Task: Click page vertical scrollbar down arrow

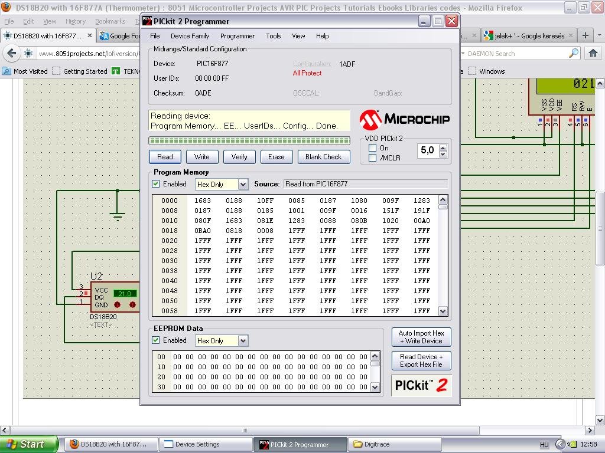Action: (x=600, y=420)
